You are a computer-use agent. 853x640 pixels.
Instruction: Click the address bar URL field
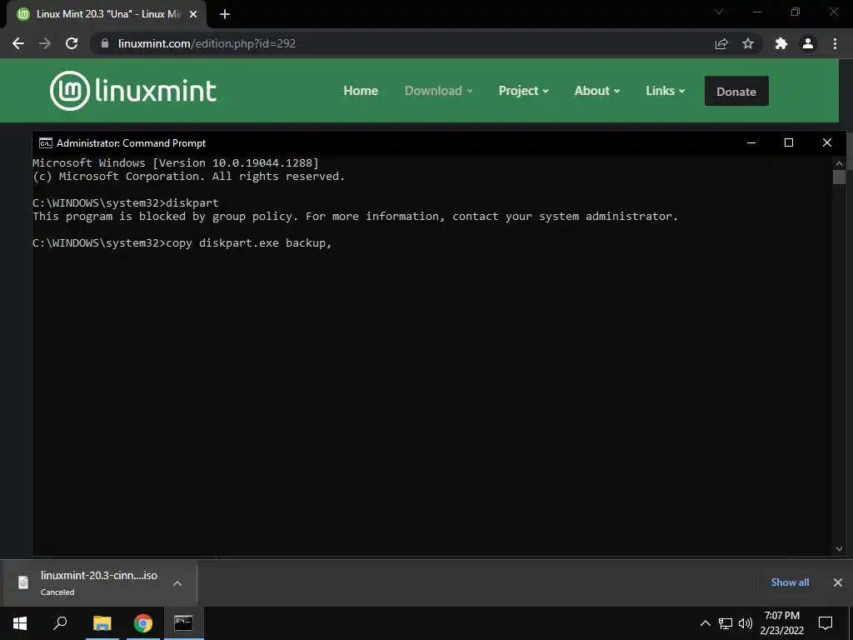402,43
